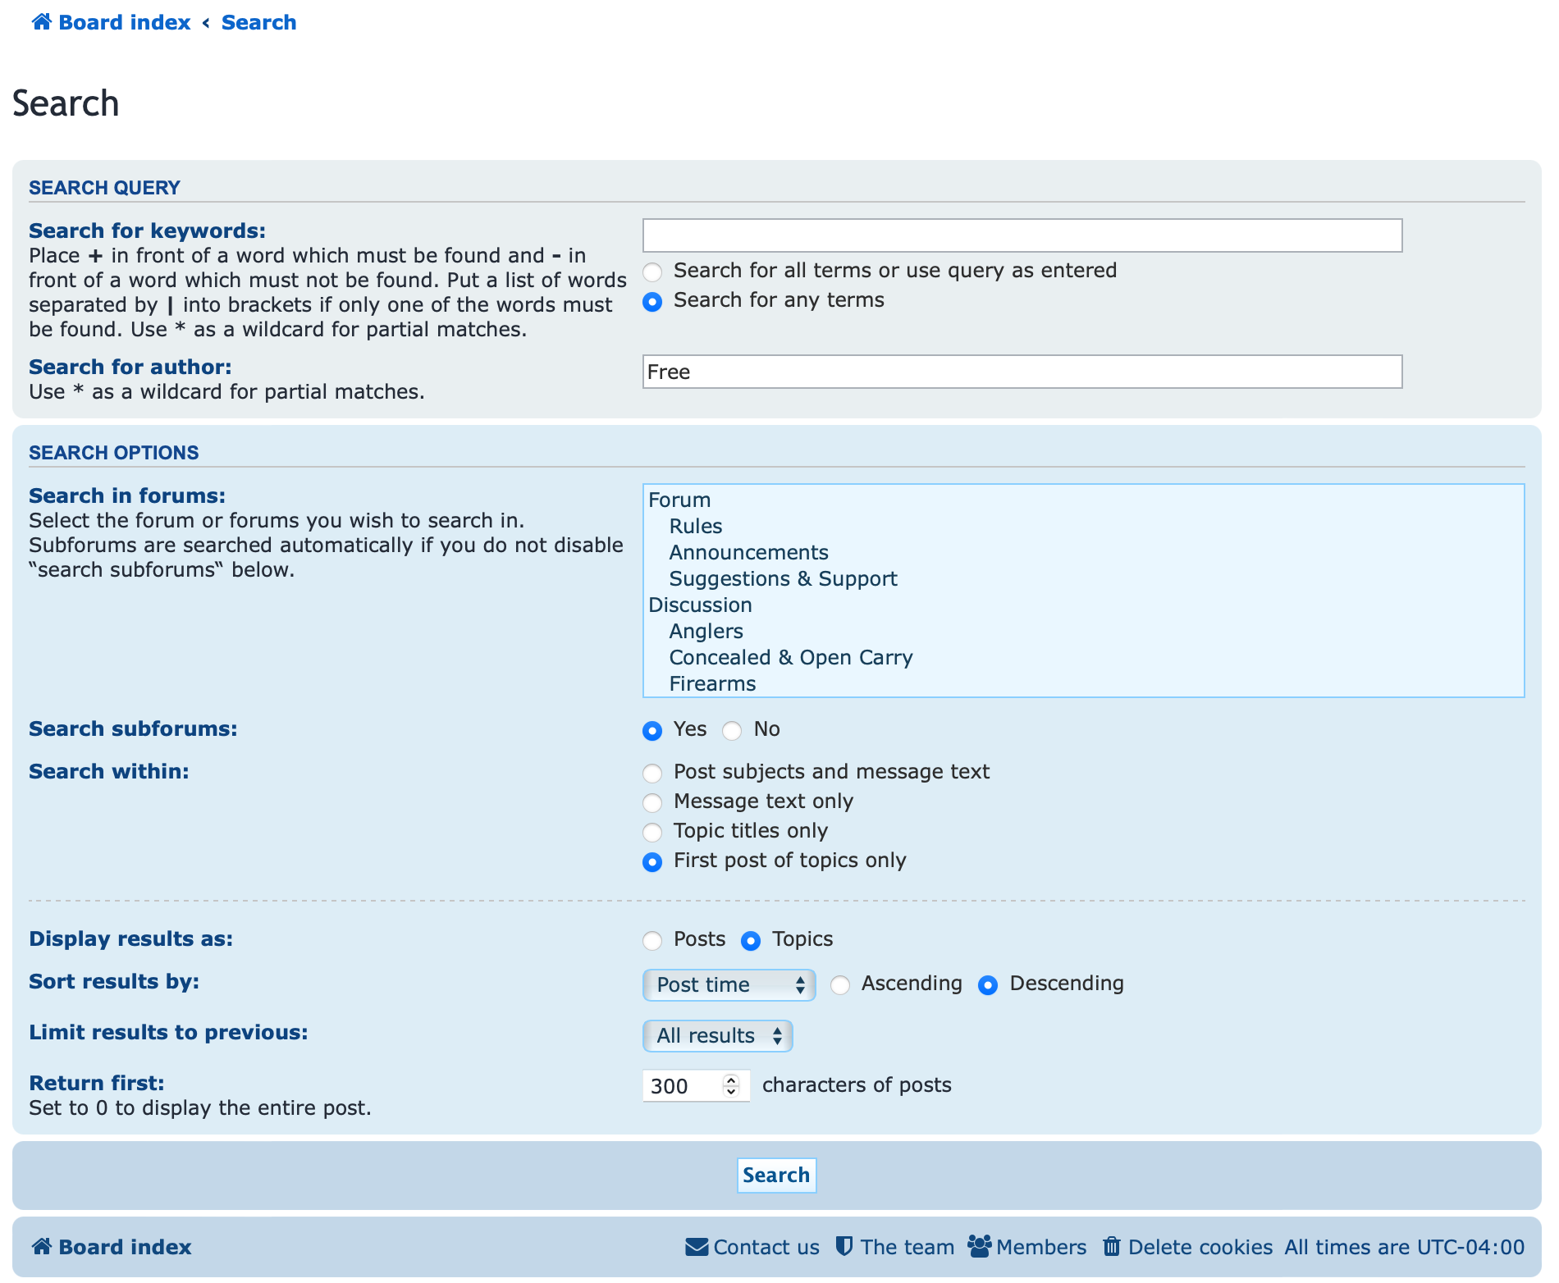
Task: Select the "Search for all terms" radio button
Action: point(652,272)
